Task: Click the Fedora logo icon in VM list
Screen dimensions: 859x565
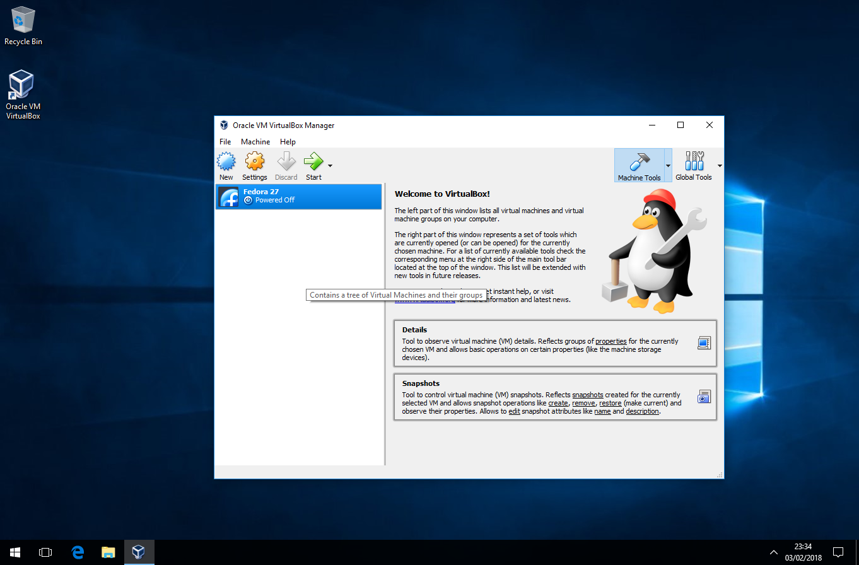Action: click(228, 197)
